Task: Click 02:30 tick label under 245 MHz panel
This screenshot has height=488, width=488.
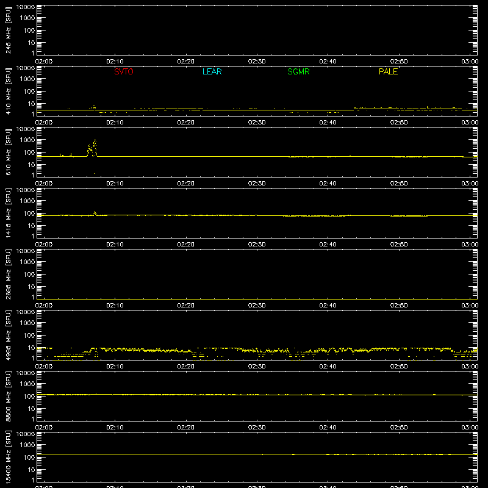Action: tap(257, 62)
